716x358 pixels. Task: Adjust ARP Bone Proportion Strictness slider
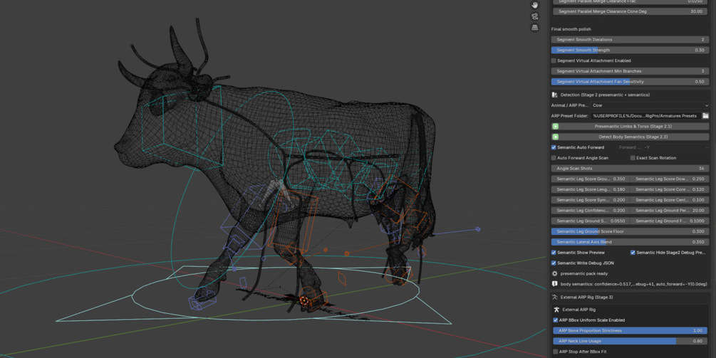631,331
